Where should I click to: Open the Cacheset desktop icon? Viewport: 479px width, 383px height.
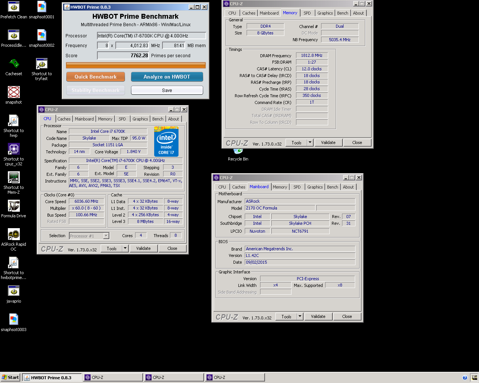(x=14, y=67)
